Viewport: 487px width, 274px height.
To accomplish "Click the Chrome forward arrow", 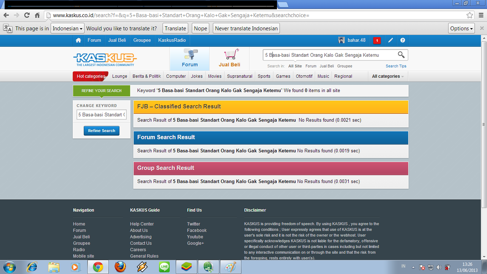I will [x=16, y=15].
